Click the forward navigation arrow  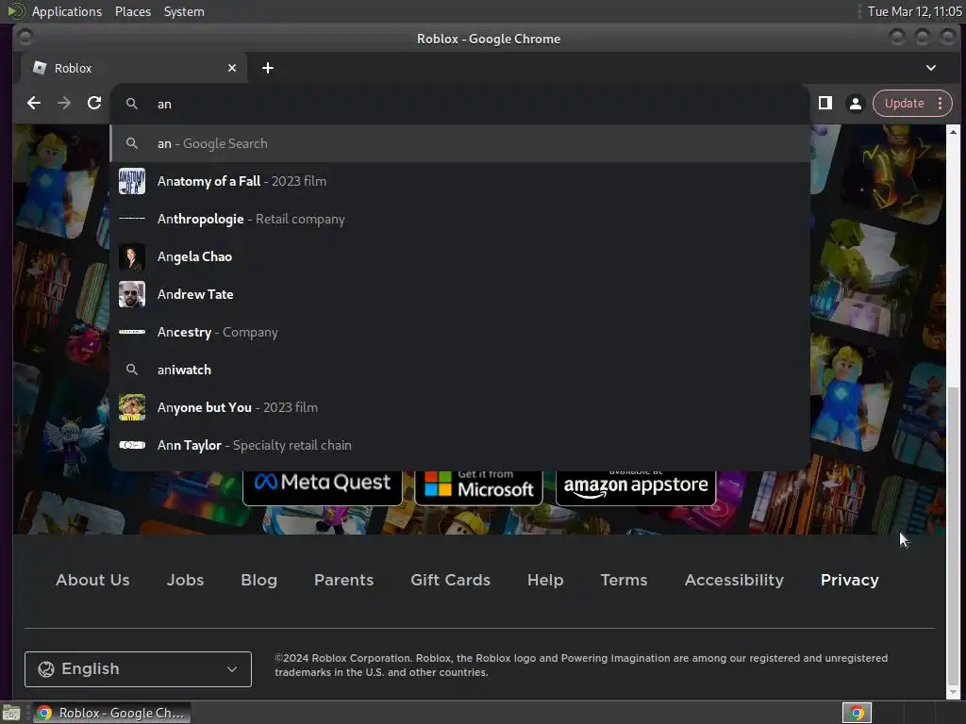[x=64, y=104]
